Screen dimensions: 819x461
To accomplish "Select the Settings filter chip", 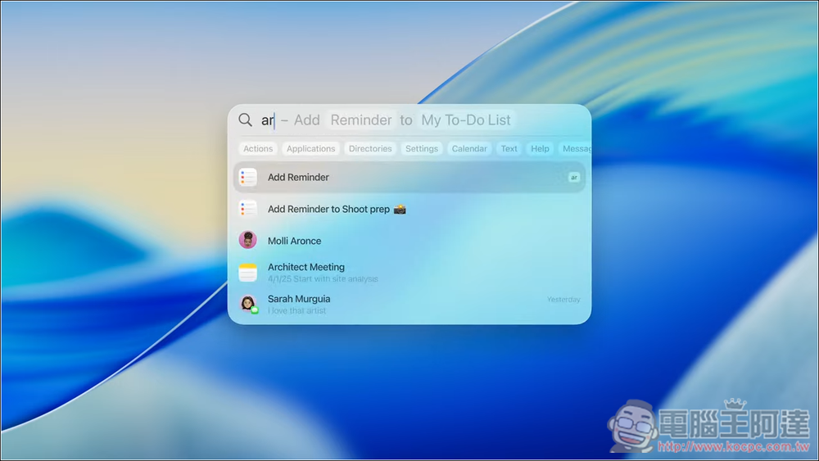I will (x=422, y=149).
